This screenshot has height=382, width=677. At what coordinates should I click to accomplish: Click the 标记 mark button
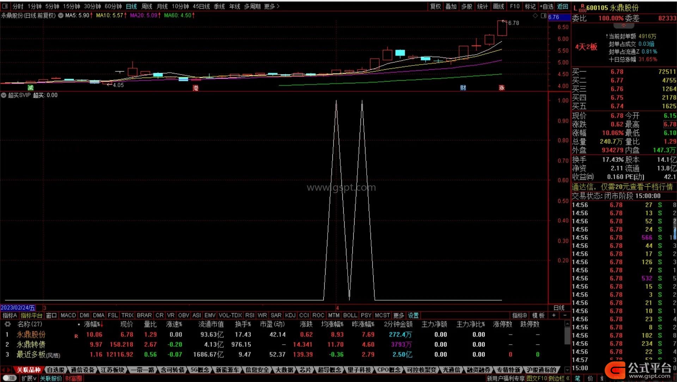click(x=530, y=6)
